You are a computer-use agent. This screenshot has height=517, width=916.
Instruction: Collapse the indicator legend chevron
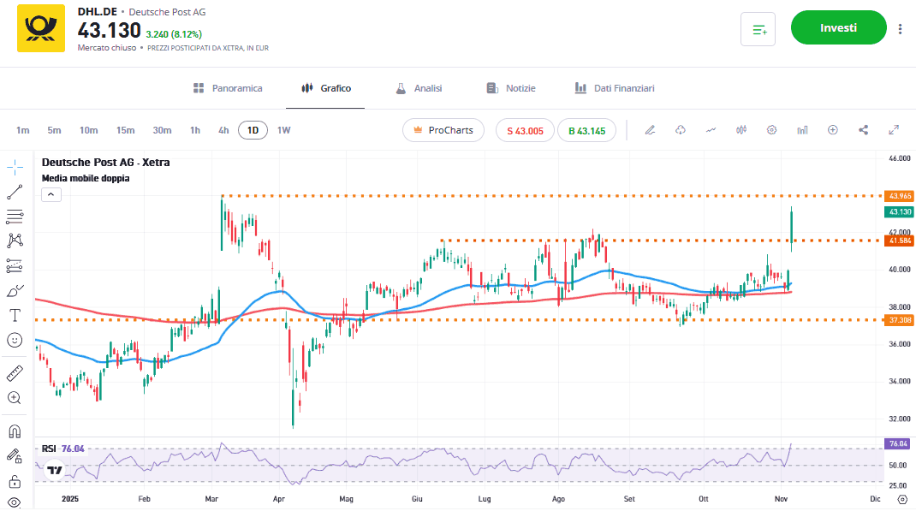click(51, 195)
